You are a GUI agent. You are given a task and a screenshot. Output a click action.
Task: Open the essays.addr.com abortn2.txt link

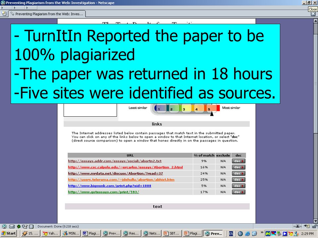(x=115, y=161)
